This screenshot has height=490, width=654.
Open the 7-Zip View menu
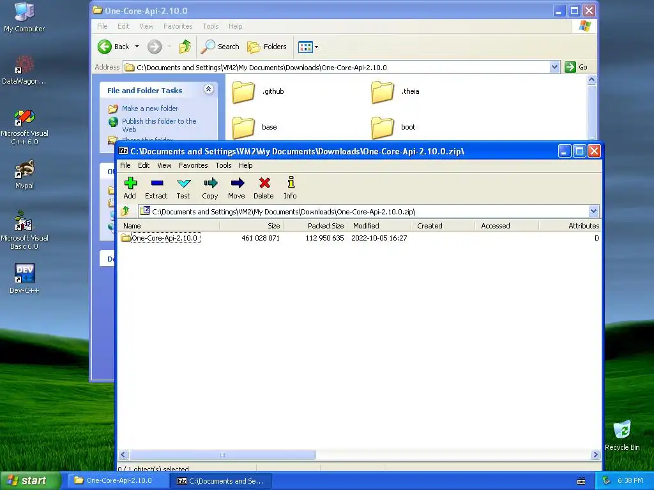164,165
